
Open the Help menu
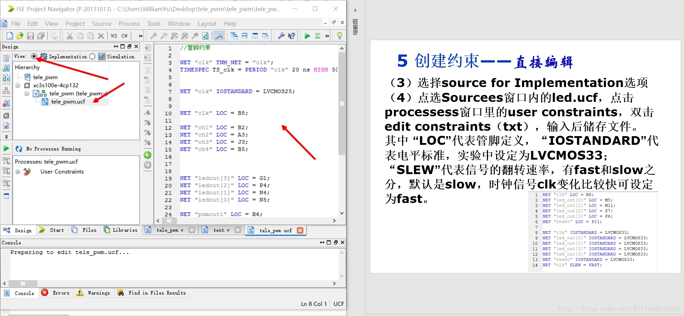[x=230, y=24]
